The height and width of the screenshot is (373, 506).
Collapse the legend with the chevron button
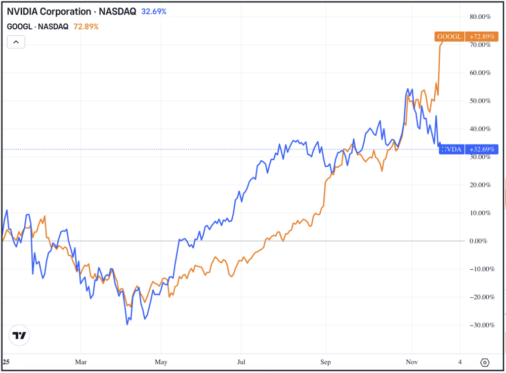click(16, 42)
